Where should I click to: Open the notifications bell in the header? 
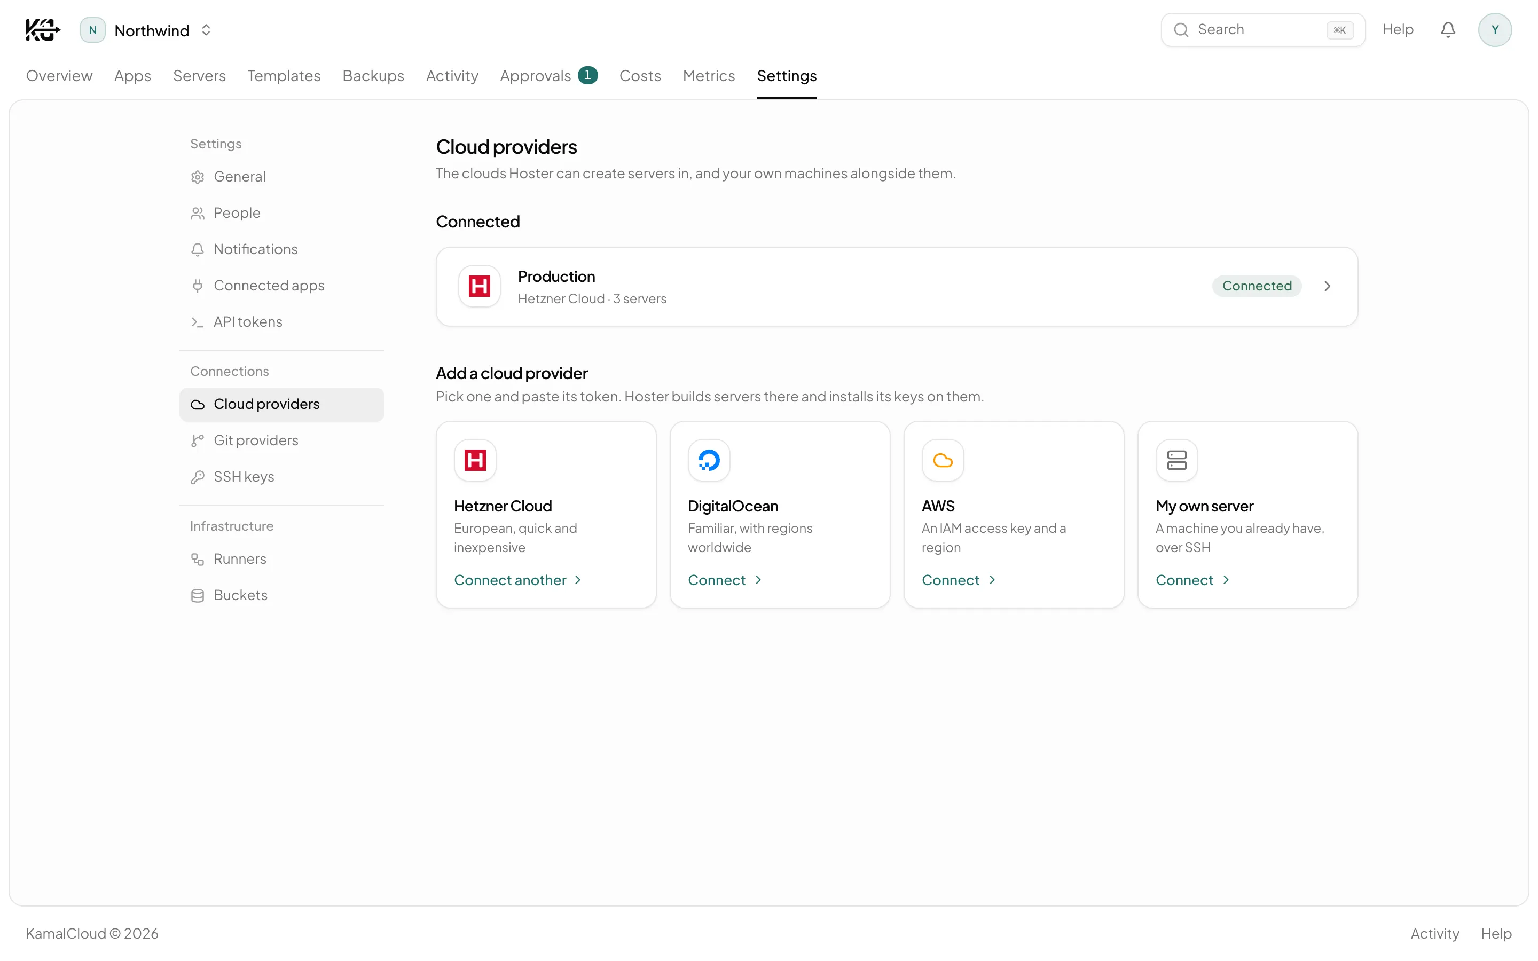pyautogui.click(x=1448, y=30)
